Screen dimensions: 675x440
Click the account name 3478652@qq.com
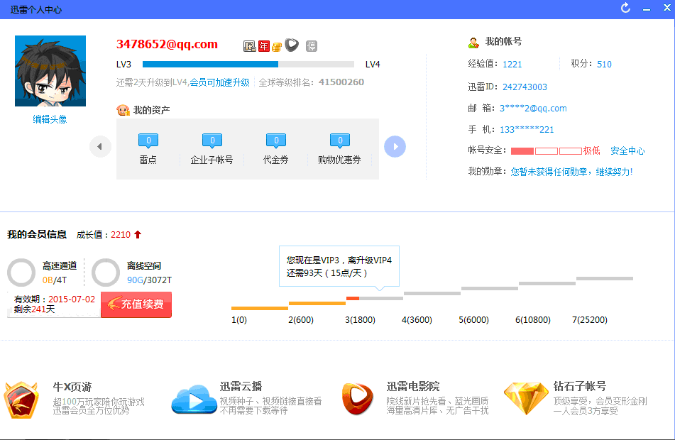[x=167, y=44]
